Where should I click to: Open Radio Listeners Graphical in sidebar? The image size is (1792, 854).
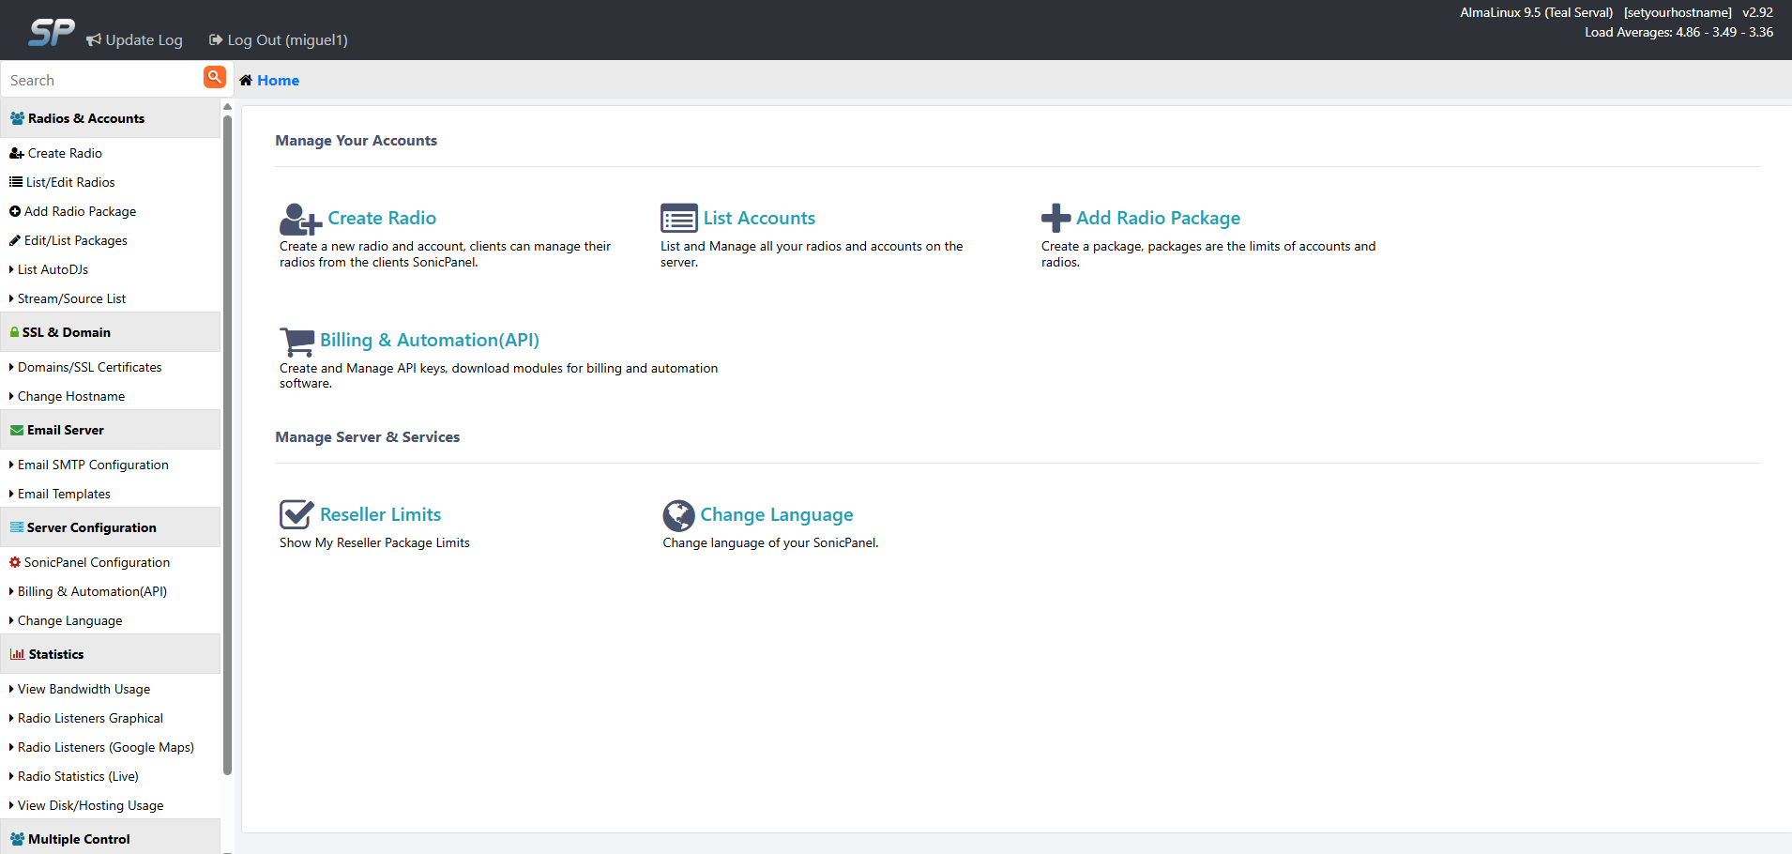tap(90, 718)
